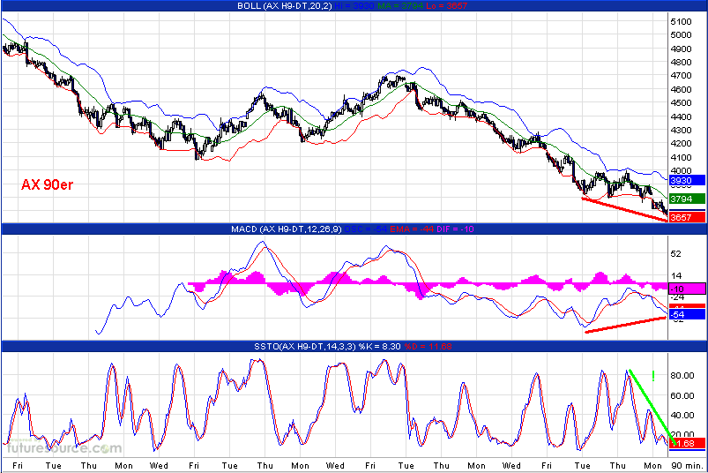This screenshot has width=708, height=473.
Task: Click the blue -54 MACD oscillator tag
Action: pos(687,314)
